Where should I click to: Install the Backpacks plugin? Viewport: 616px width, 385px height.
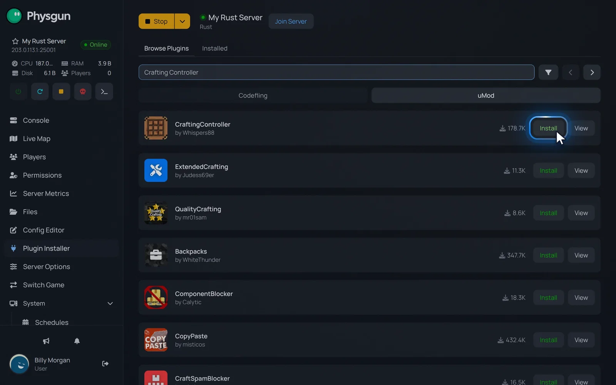click(548, 255)
